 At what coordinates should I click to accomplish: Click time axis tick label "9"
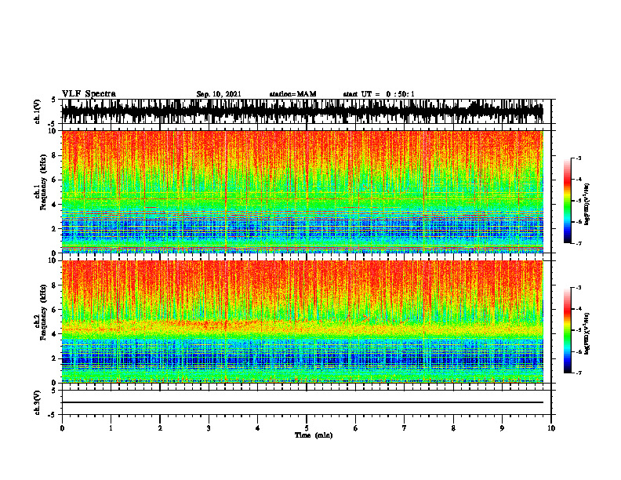coord(502,428)
